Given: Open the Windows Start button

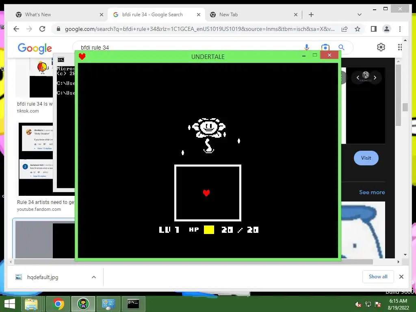Looking at the screenshot, I should (x=10, y=304).
